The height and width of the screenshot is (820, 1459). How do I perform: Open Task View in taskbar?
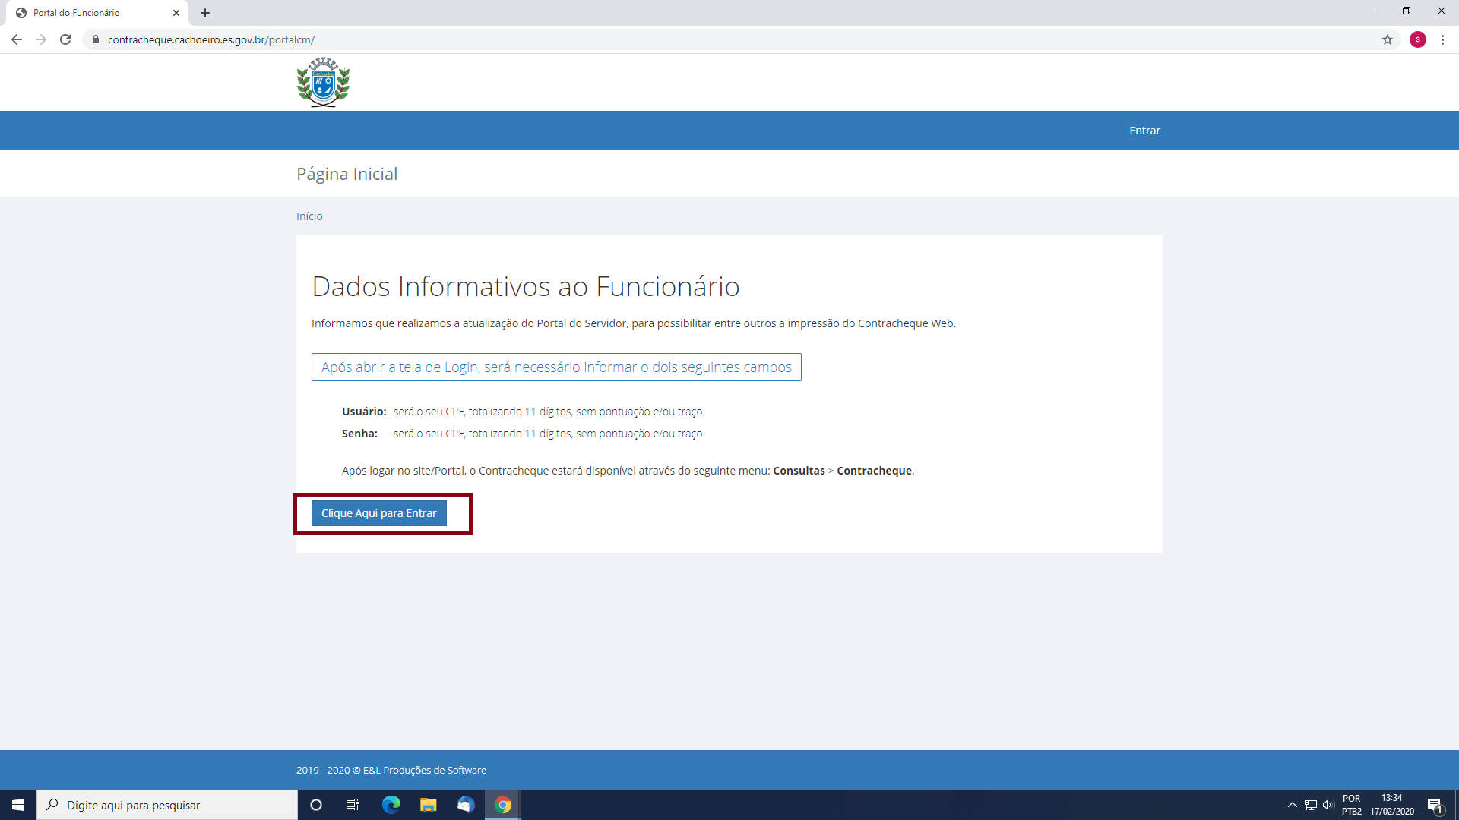353,805
